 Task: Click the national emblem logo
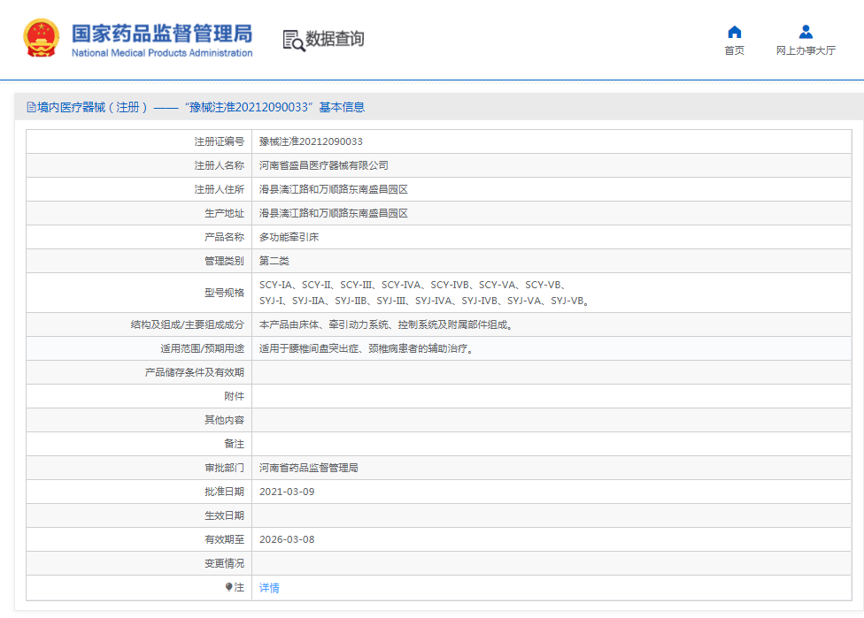(x=41, y=39)
